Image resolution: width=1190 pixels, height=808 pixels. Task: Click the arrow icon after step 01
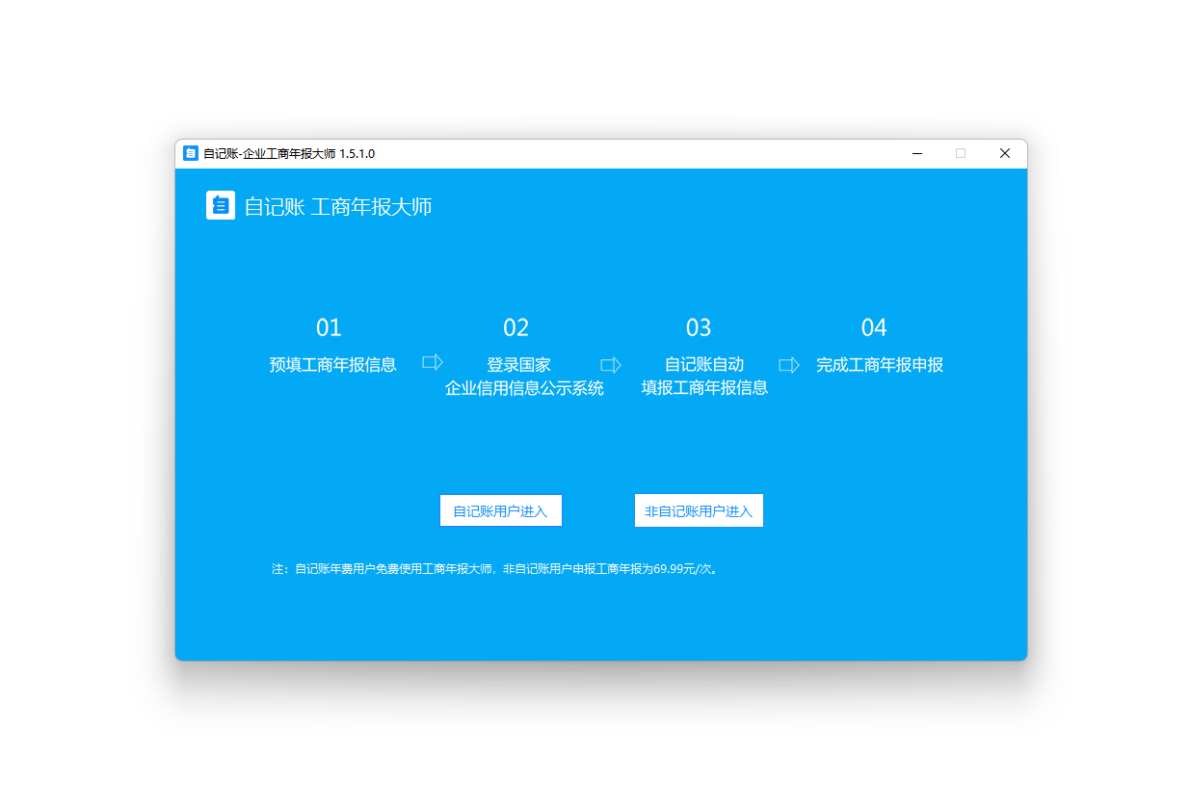433,362
